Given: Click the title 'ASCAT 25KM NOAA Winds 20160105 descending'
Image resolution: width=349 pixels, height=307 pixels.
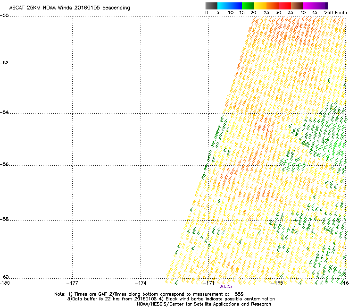Looking at the screenshot, I should [x=69, y=8].
